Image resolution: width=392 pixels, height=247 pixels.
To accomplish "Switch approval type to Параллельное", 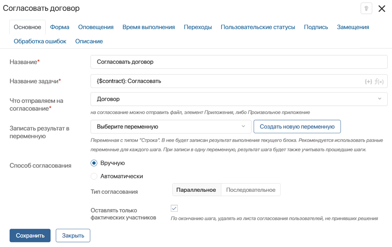I will tap(196, 190).
